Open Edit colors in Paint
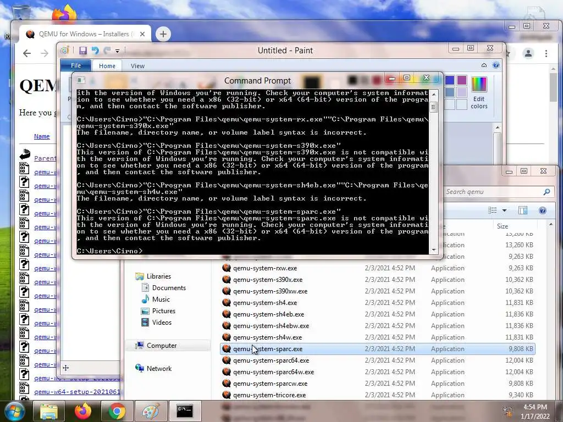 [479, 92]
